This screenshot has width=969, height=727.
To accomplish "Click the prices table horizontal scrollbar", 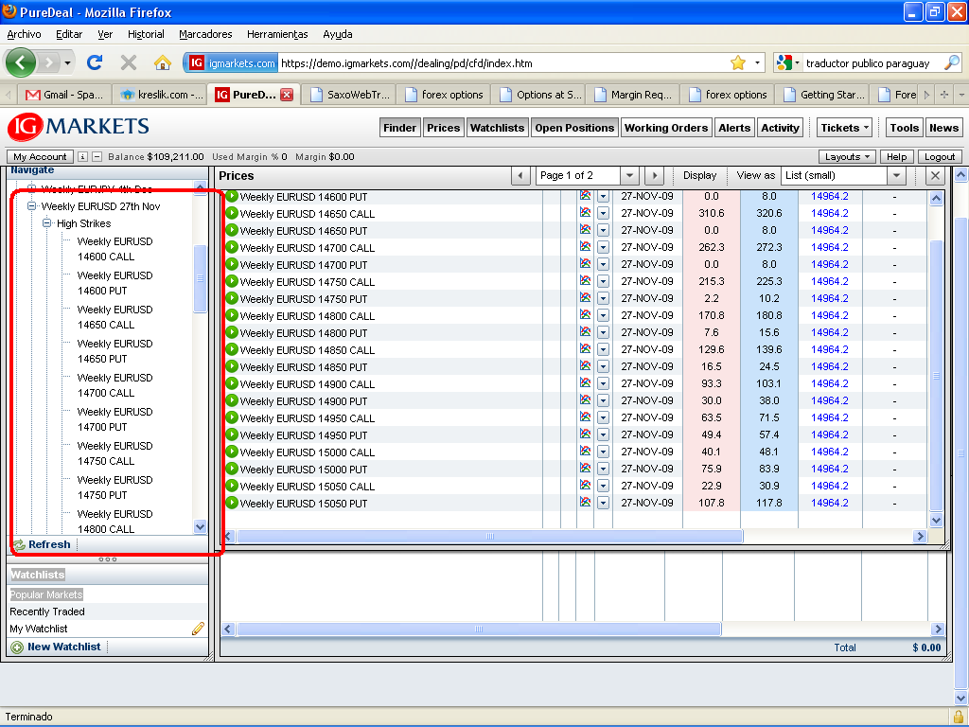I will pyautogui.click(x=489, y=537).
